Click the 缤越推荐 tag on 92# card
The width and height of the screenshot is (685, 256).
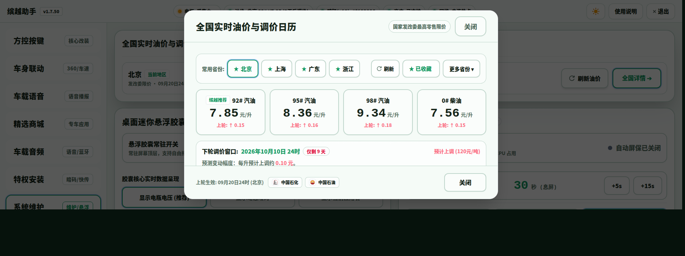click(x=218, y=100)
